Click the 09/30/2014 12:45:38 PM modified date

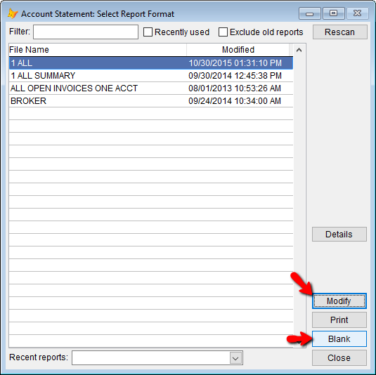235,76
